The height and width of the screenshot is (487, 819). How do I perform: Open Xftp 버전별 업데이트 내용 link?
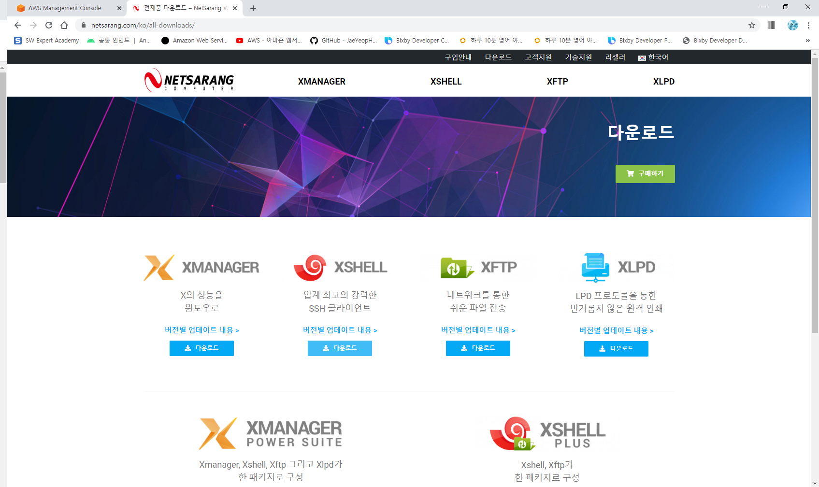(x=478, y=330)
